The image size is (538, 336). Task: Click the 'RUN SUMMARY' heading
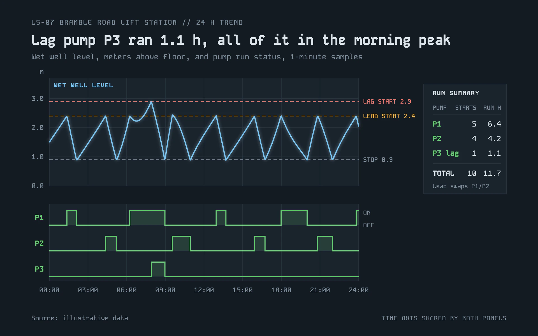tap(456, 93)
